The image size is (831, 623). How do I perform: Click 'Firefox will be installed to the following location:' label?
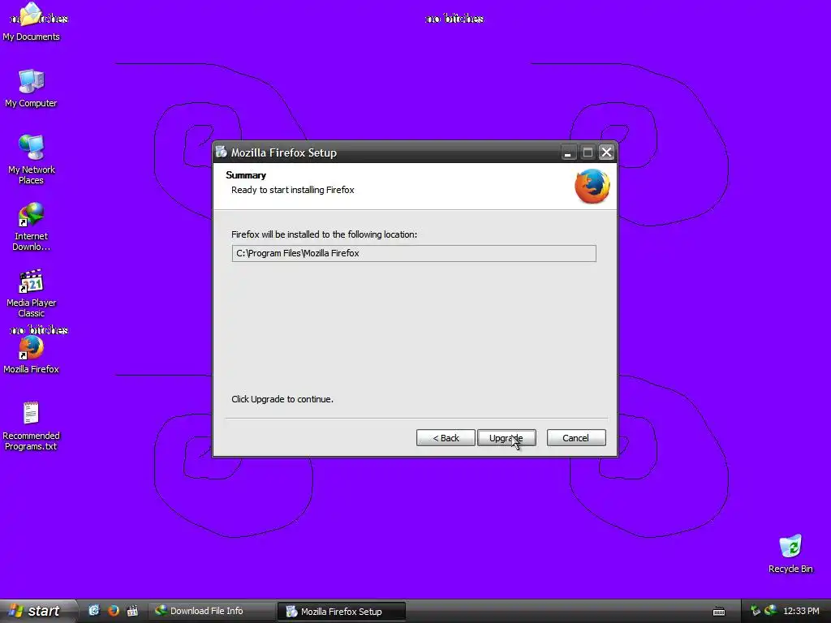coord(325,234)
